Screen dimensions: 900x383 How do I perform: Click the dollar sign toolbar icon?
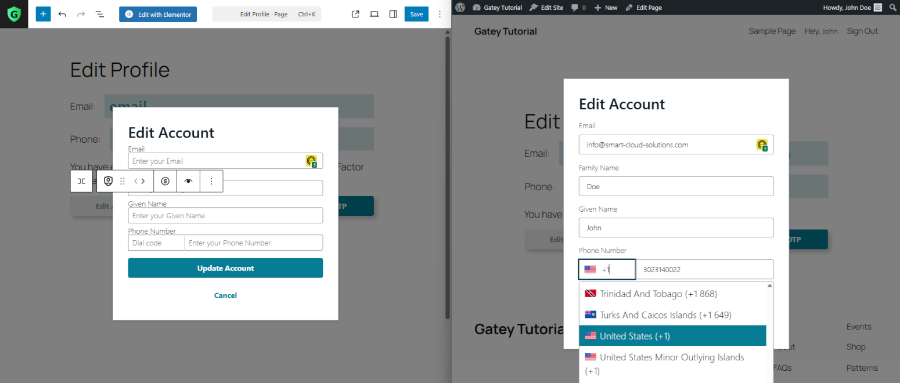[165, 181]
